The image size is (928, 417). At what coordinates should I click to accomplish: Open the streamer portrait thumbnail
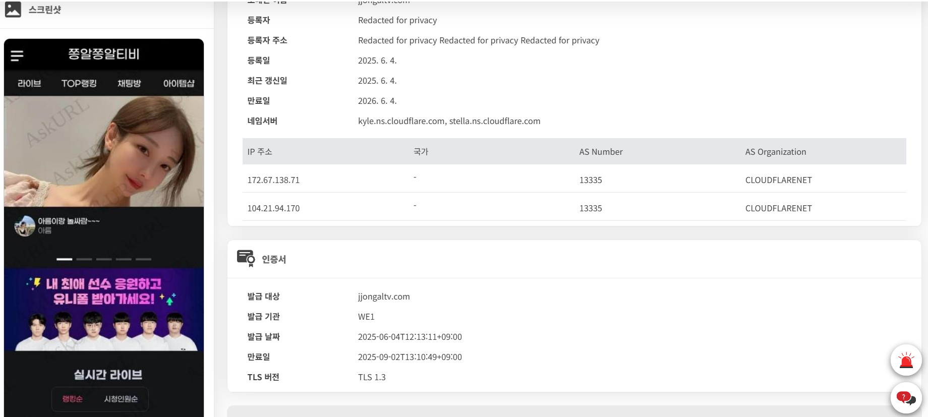(x=104, y=151)
